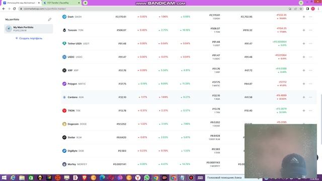Click the Dash coin icon

pyautogui.click(x=64, y=17)
